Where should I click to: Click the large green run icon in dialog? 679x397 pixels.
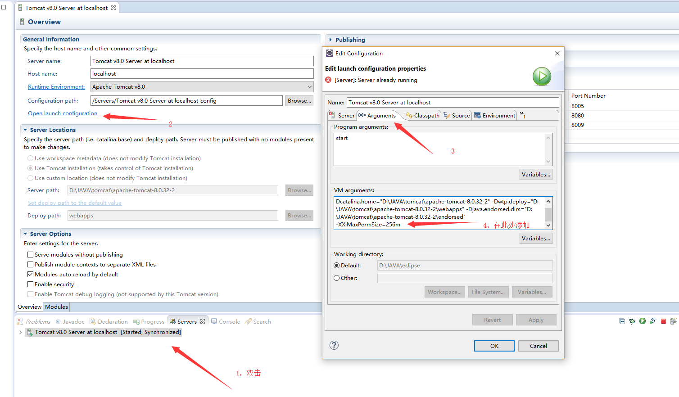tap(542, 77)
